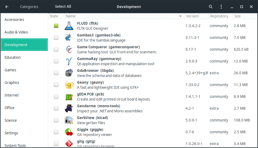Toggle the gEDA PCB checkbox
Image resolution: width=258 pixels, height=148 pixels.
(x=56, y=97)
